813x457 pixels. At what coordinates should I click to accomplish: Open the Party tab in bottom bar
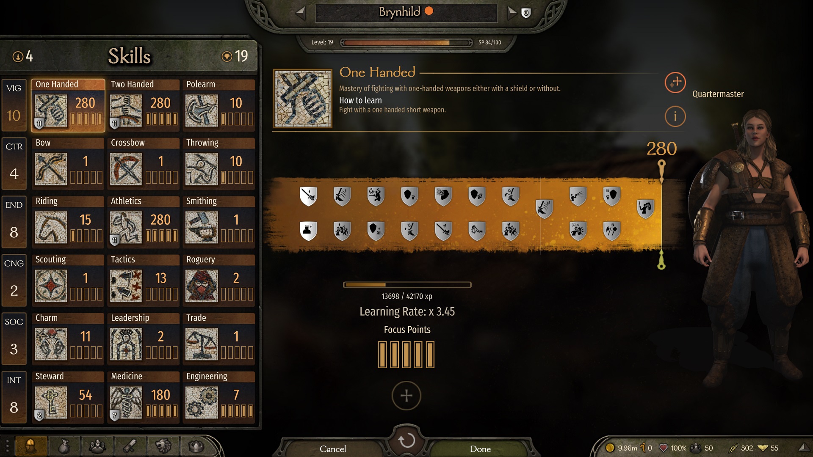97,446
